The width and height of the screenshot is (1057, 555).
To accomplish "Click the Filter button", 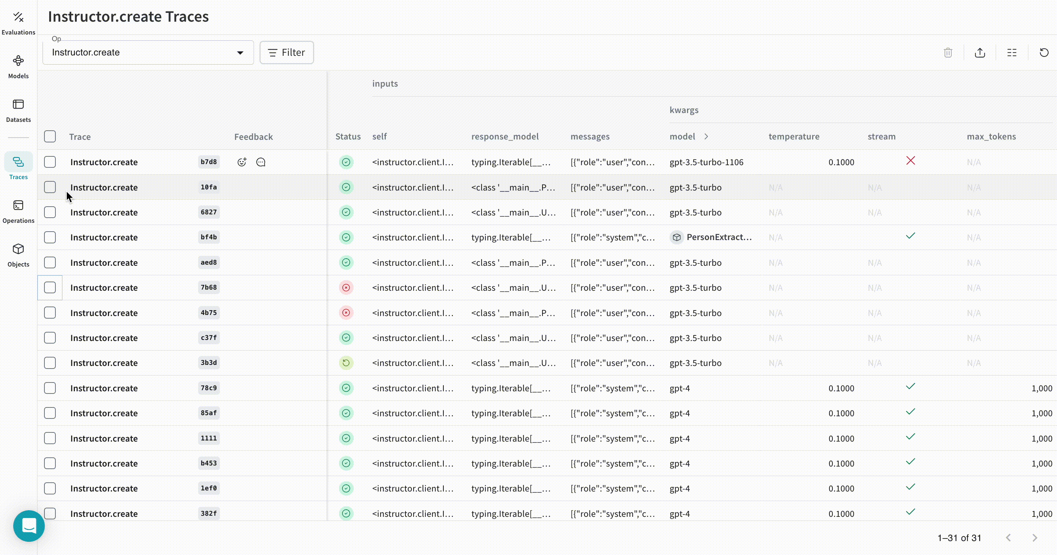I will tap(286, 52).
